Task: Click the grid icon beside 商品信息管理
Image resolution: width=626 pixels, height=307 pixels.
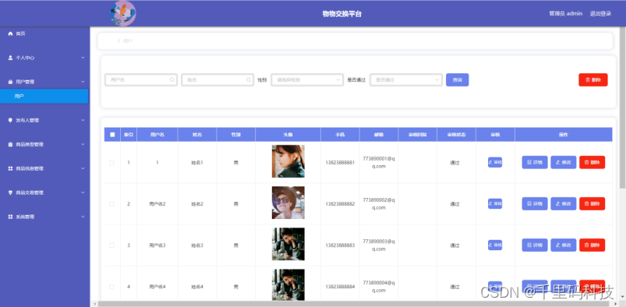Action: [10, 168]
